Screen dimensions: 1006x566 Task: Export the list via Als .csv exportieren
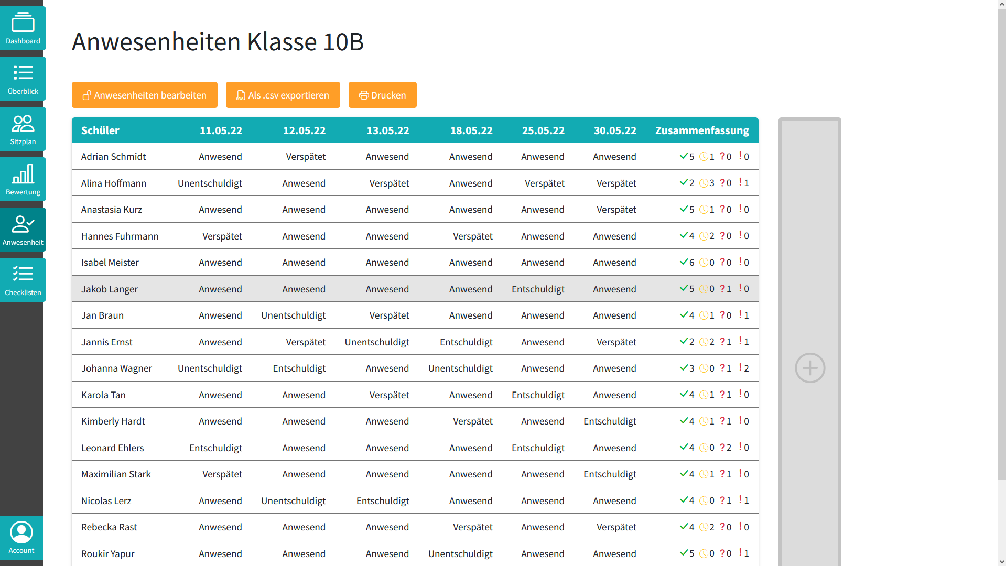tap(283, 95)
